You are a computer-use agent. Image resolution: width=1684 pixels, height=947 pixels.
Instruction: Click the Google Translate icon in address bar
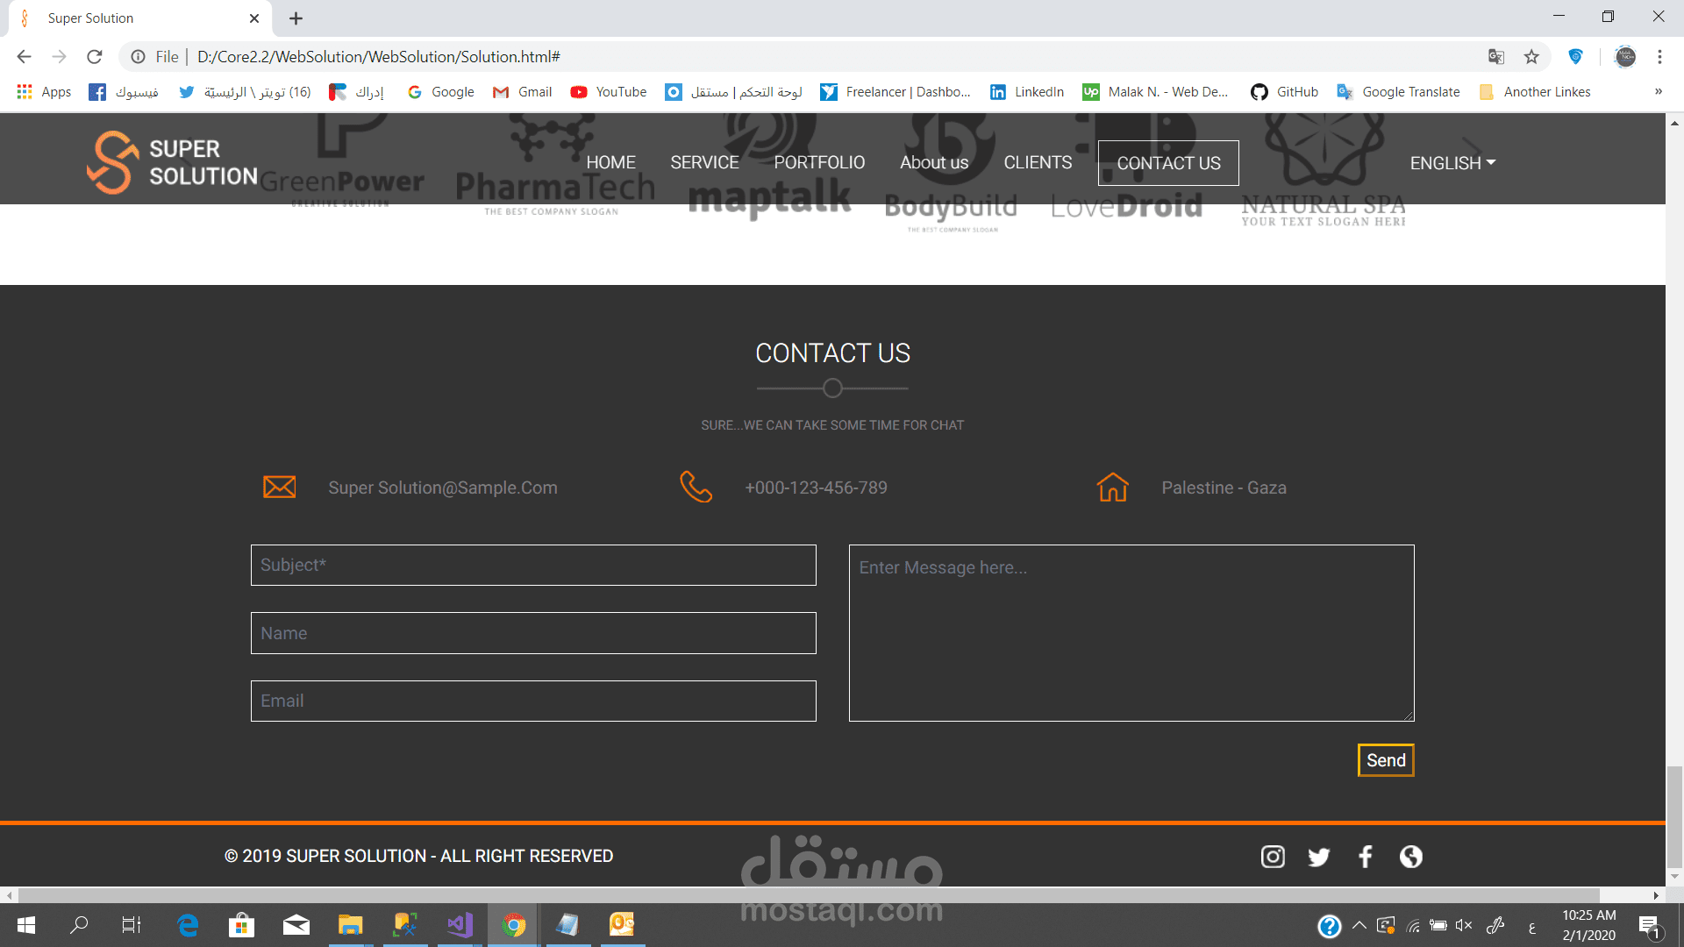click(x=1496, y=57)
